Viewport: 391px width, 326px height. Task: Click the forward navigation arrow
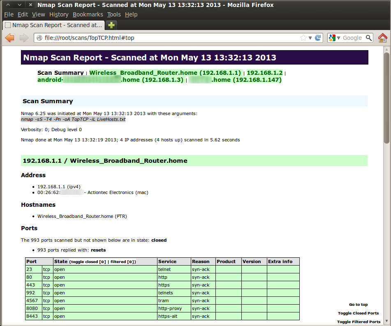[23, 37]
